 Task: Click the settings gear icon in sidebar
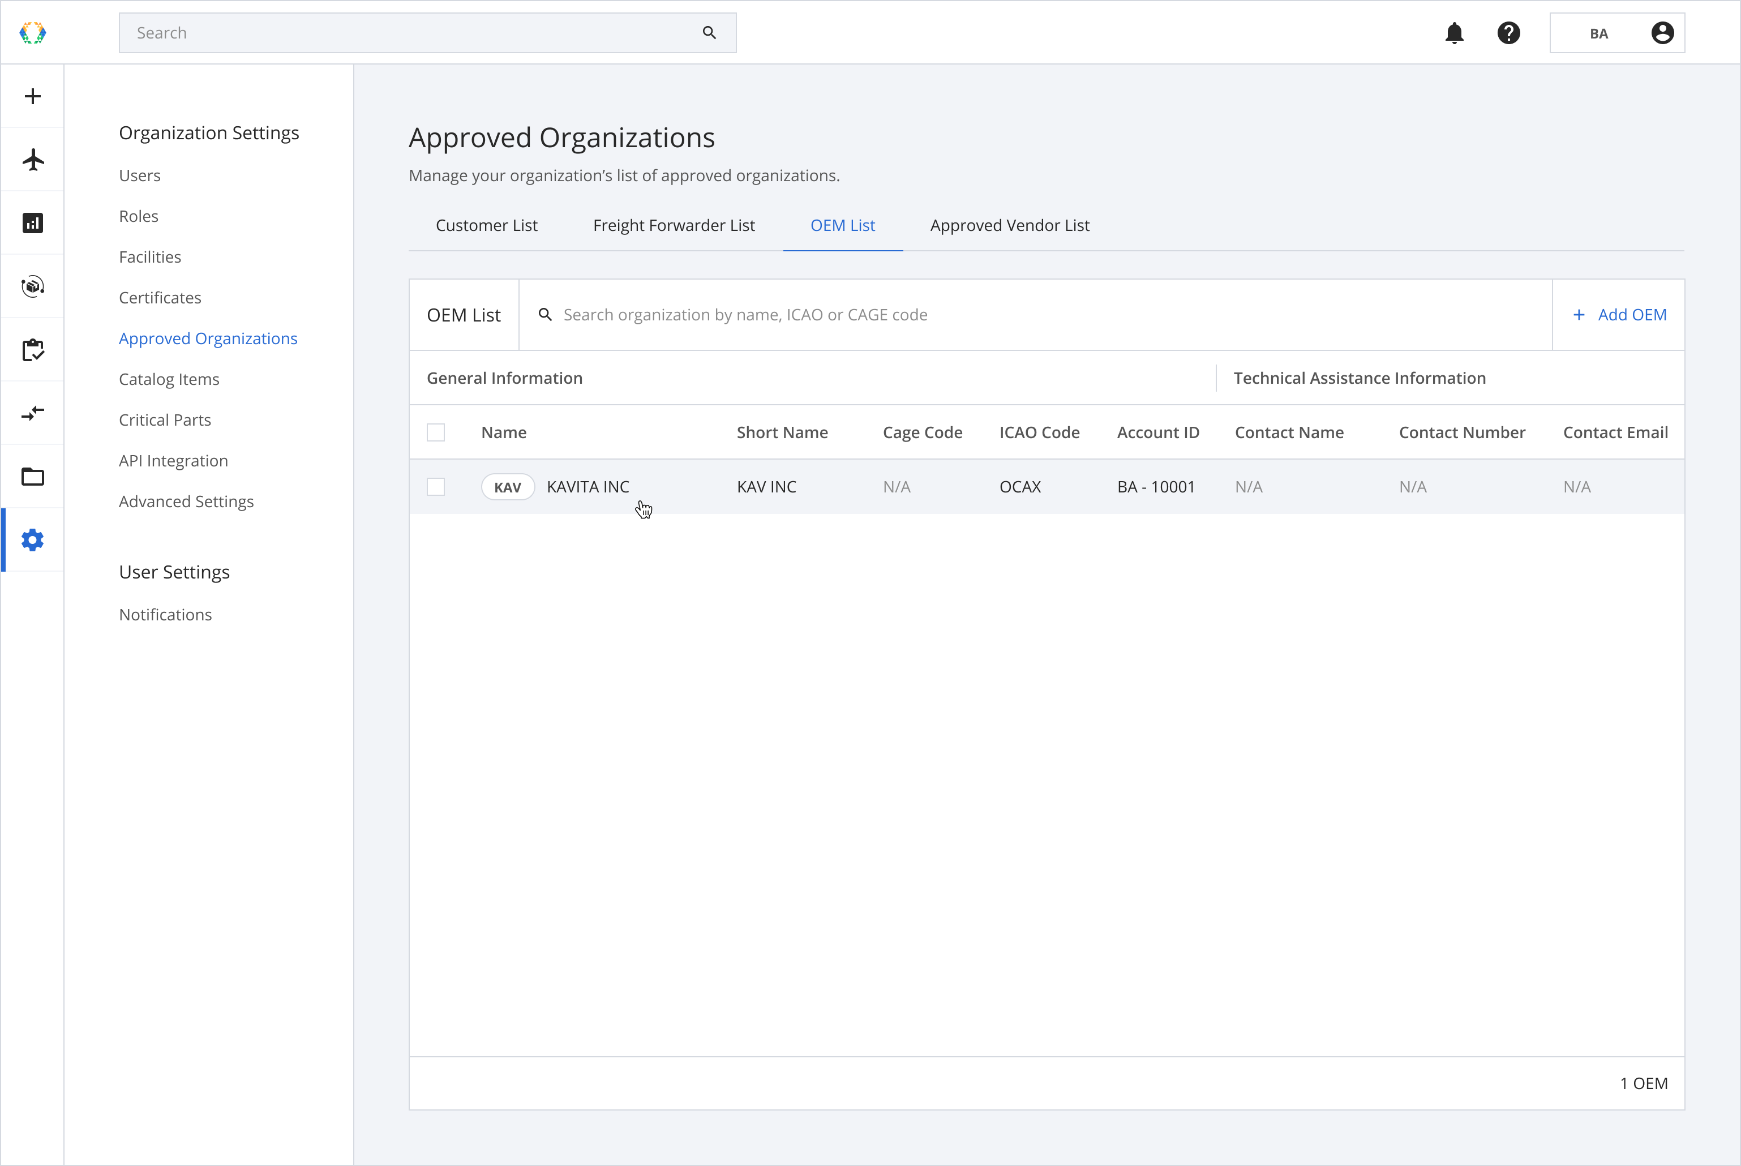coord(33,540)
